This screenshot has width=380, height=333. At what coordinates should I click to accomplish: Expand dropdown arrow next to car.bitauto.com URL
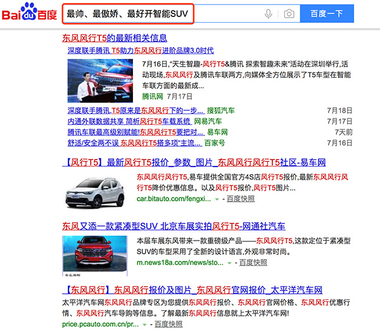(217, 199)
